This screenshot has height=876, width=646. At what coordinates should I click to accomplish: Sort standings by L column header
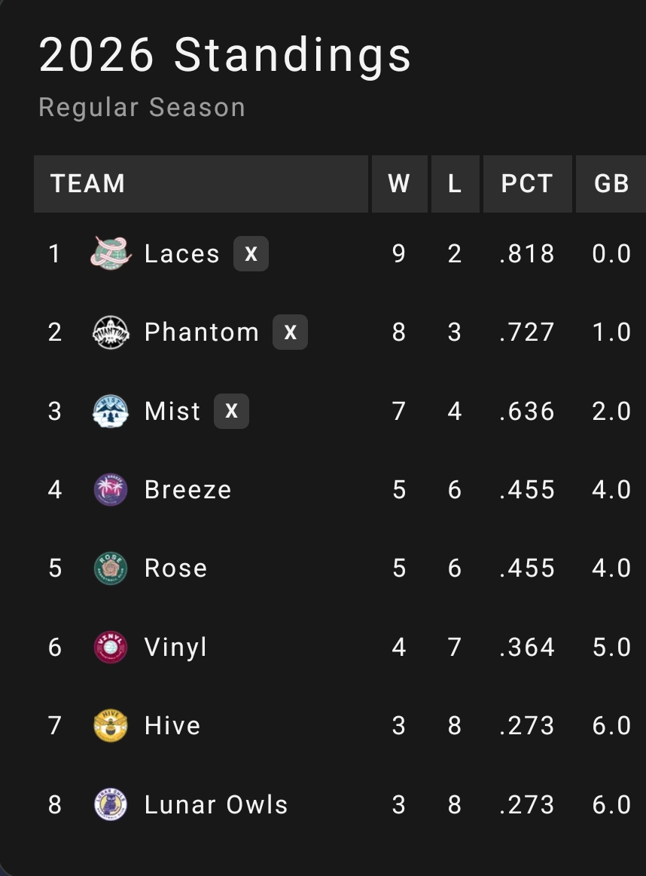(455, 184)
